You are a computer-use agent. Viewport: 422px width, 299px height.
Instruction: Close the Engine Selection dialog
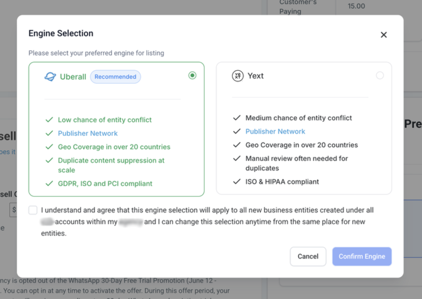[384, 35]
